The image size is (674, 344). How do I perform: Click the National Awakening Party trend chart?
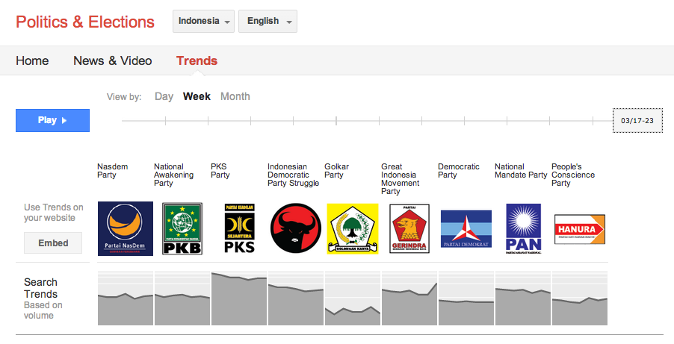[182, 298]
